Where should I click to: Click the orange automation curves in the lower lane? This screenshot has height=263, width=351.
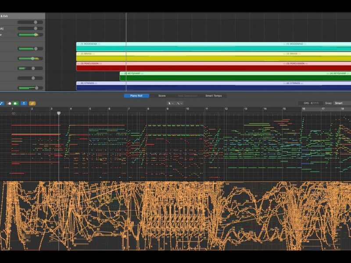(175, 216)
